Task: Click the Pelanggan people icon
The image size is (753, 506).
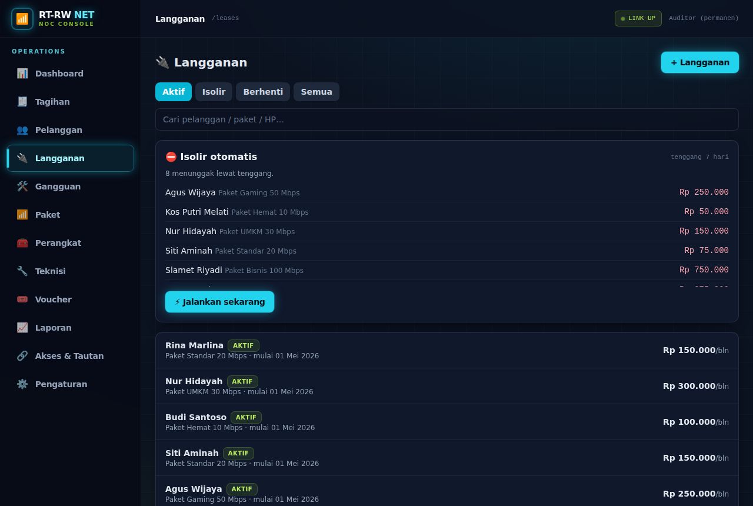Action: [x=22, y=130]
